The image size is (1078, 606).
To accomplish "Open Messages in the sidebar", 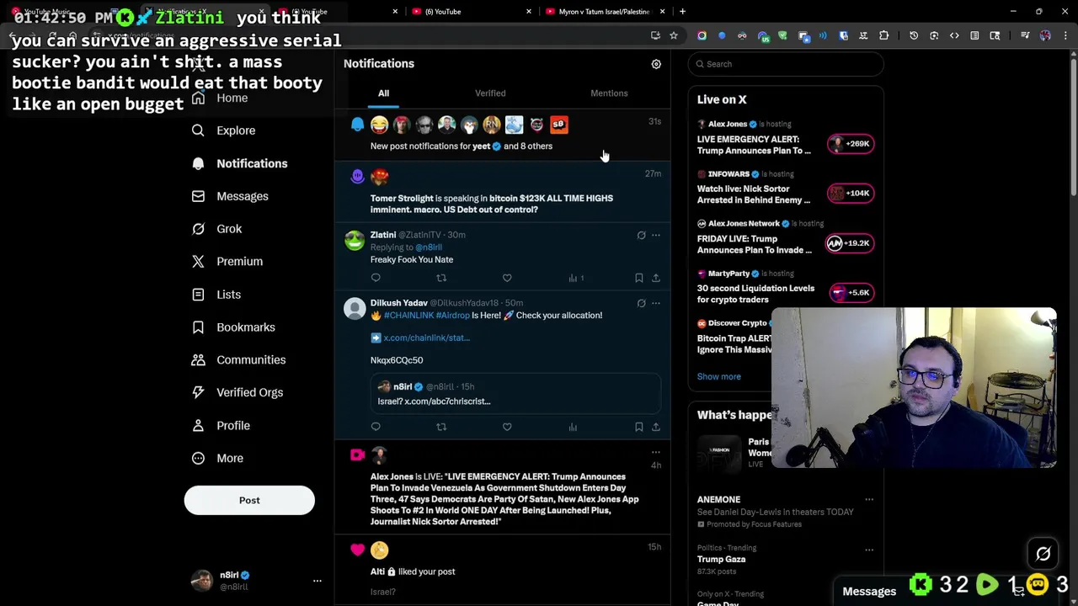I will [x=230, y=196].
